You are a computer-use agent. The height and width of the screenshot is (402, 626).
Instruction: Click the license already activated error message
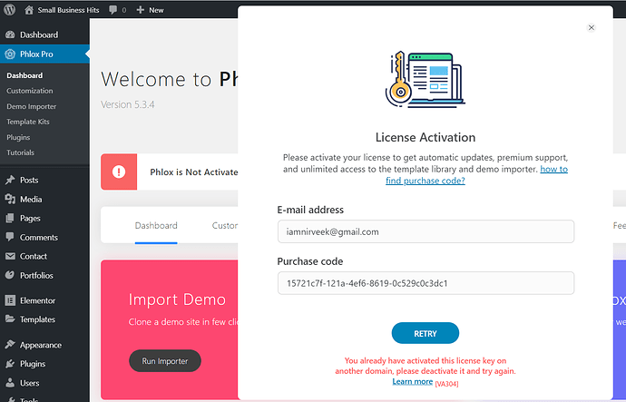click(425, 366)
